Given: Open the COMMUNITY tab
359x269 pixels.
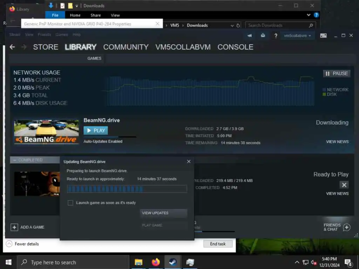Looking at the screenshot, I should click(126, 47).
